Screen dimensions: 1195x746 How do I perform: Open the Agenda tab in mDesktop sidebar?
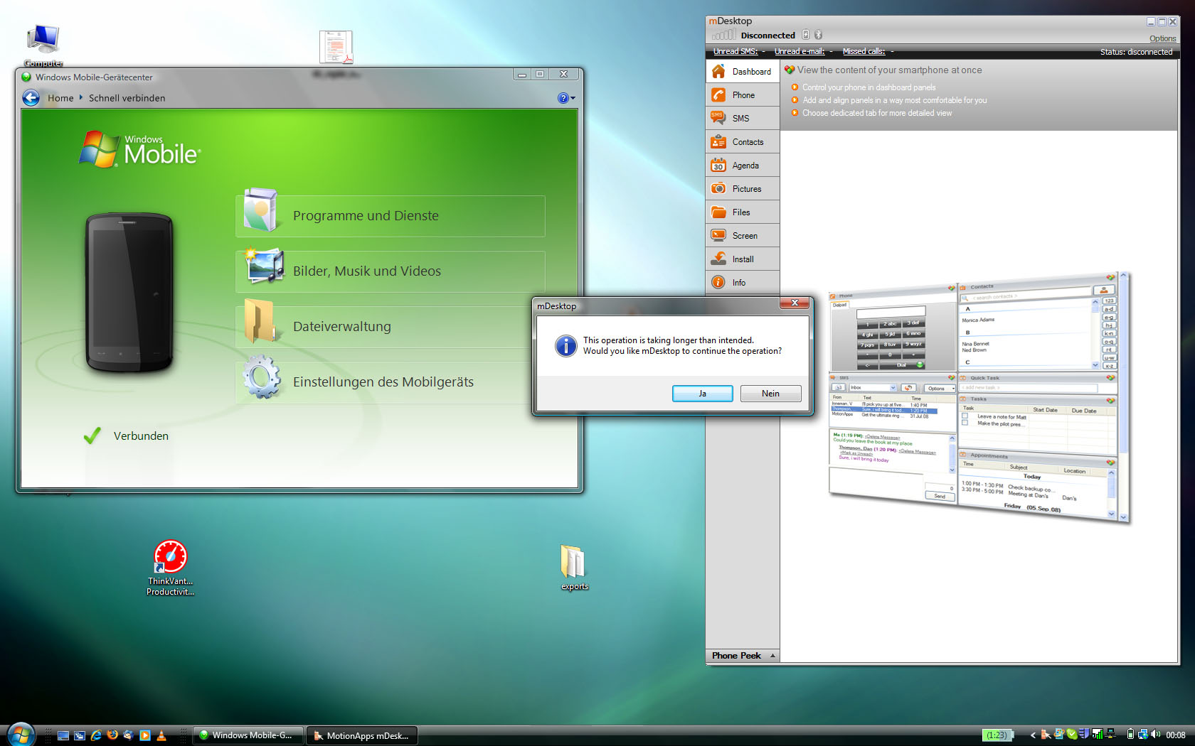[x=743, y=166]
